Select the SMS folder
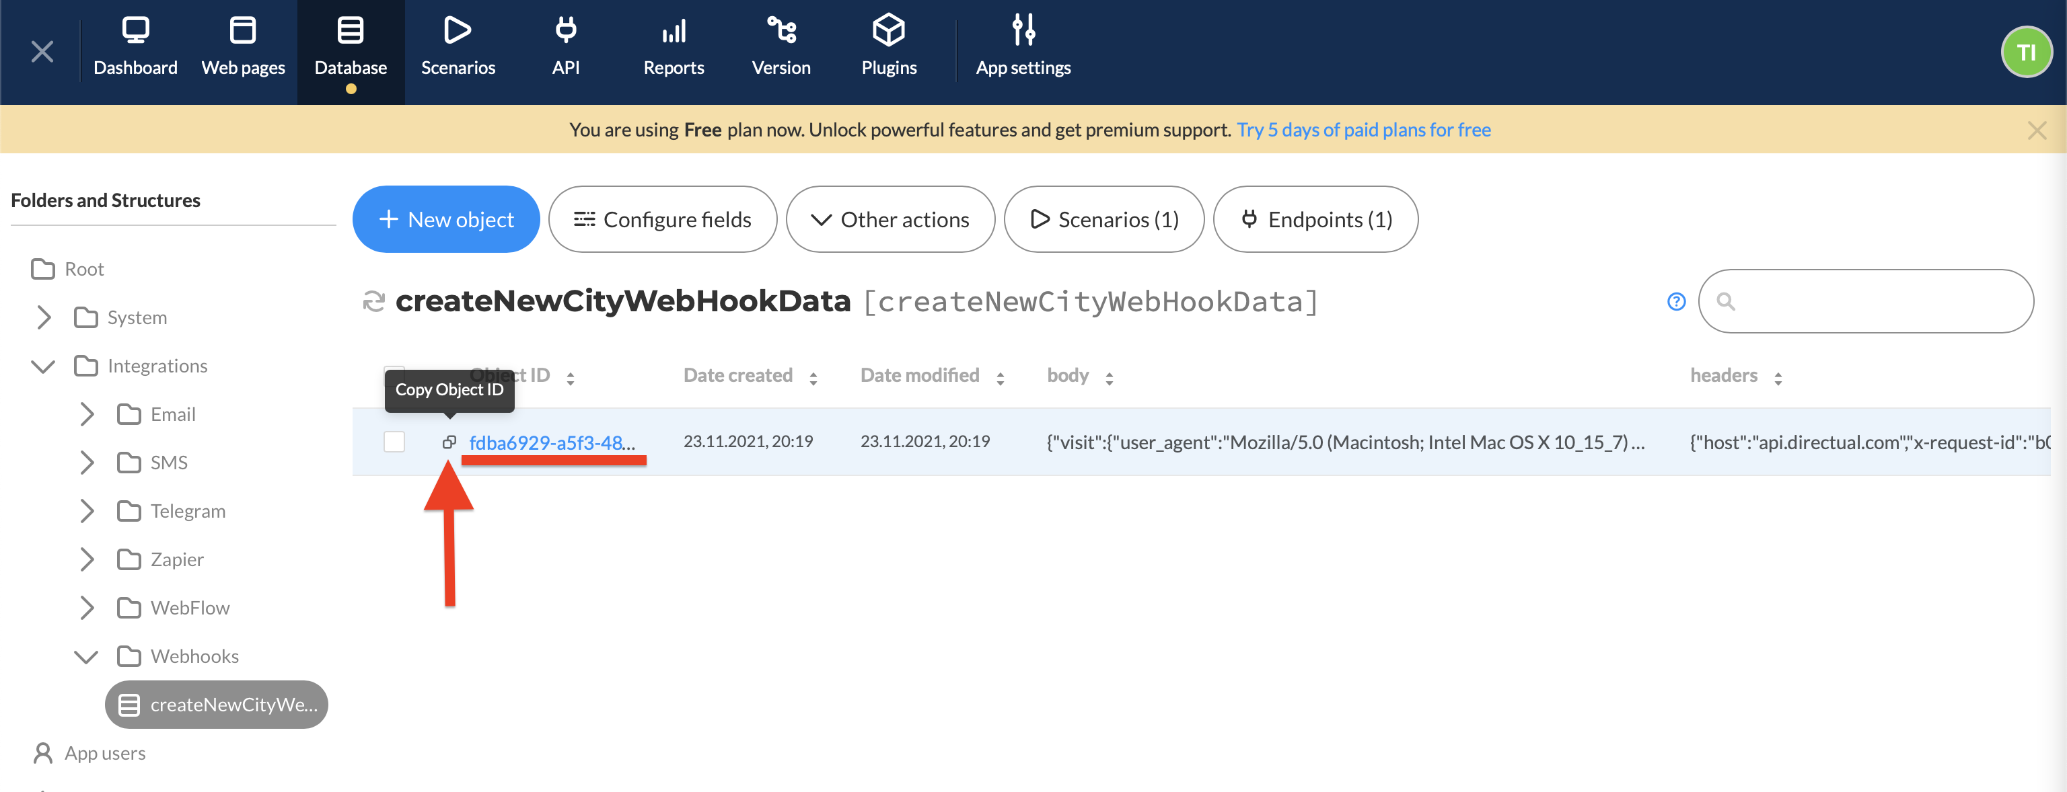The image size is (2067, 792). tap(153, 463)
